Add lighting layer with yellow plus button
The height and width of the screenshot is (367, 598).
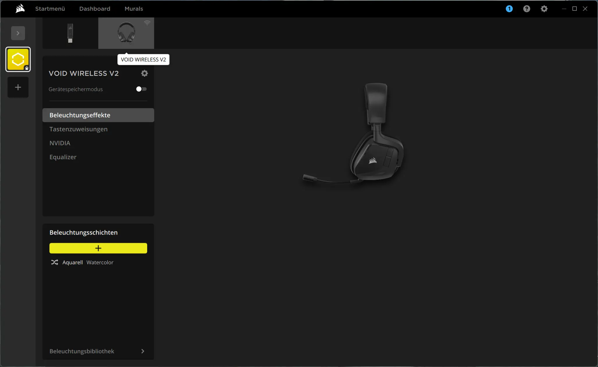tap(98, 248)
